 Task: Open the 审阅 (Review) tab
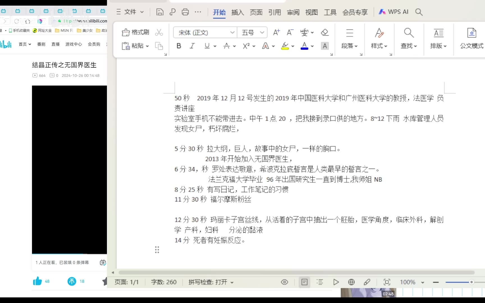pyautogui.click(x=293, y=12)
